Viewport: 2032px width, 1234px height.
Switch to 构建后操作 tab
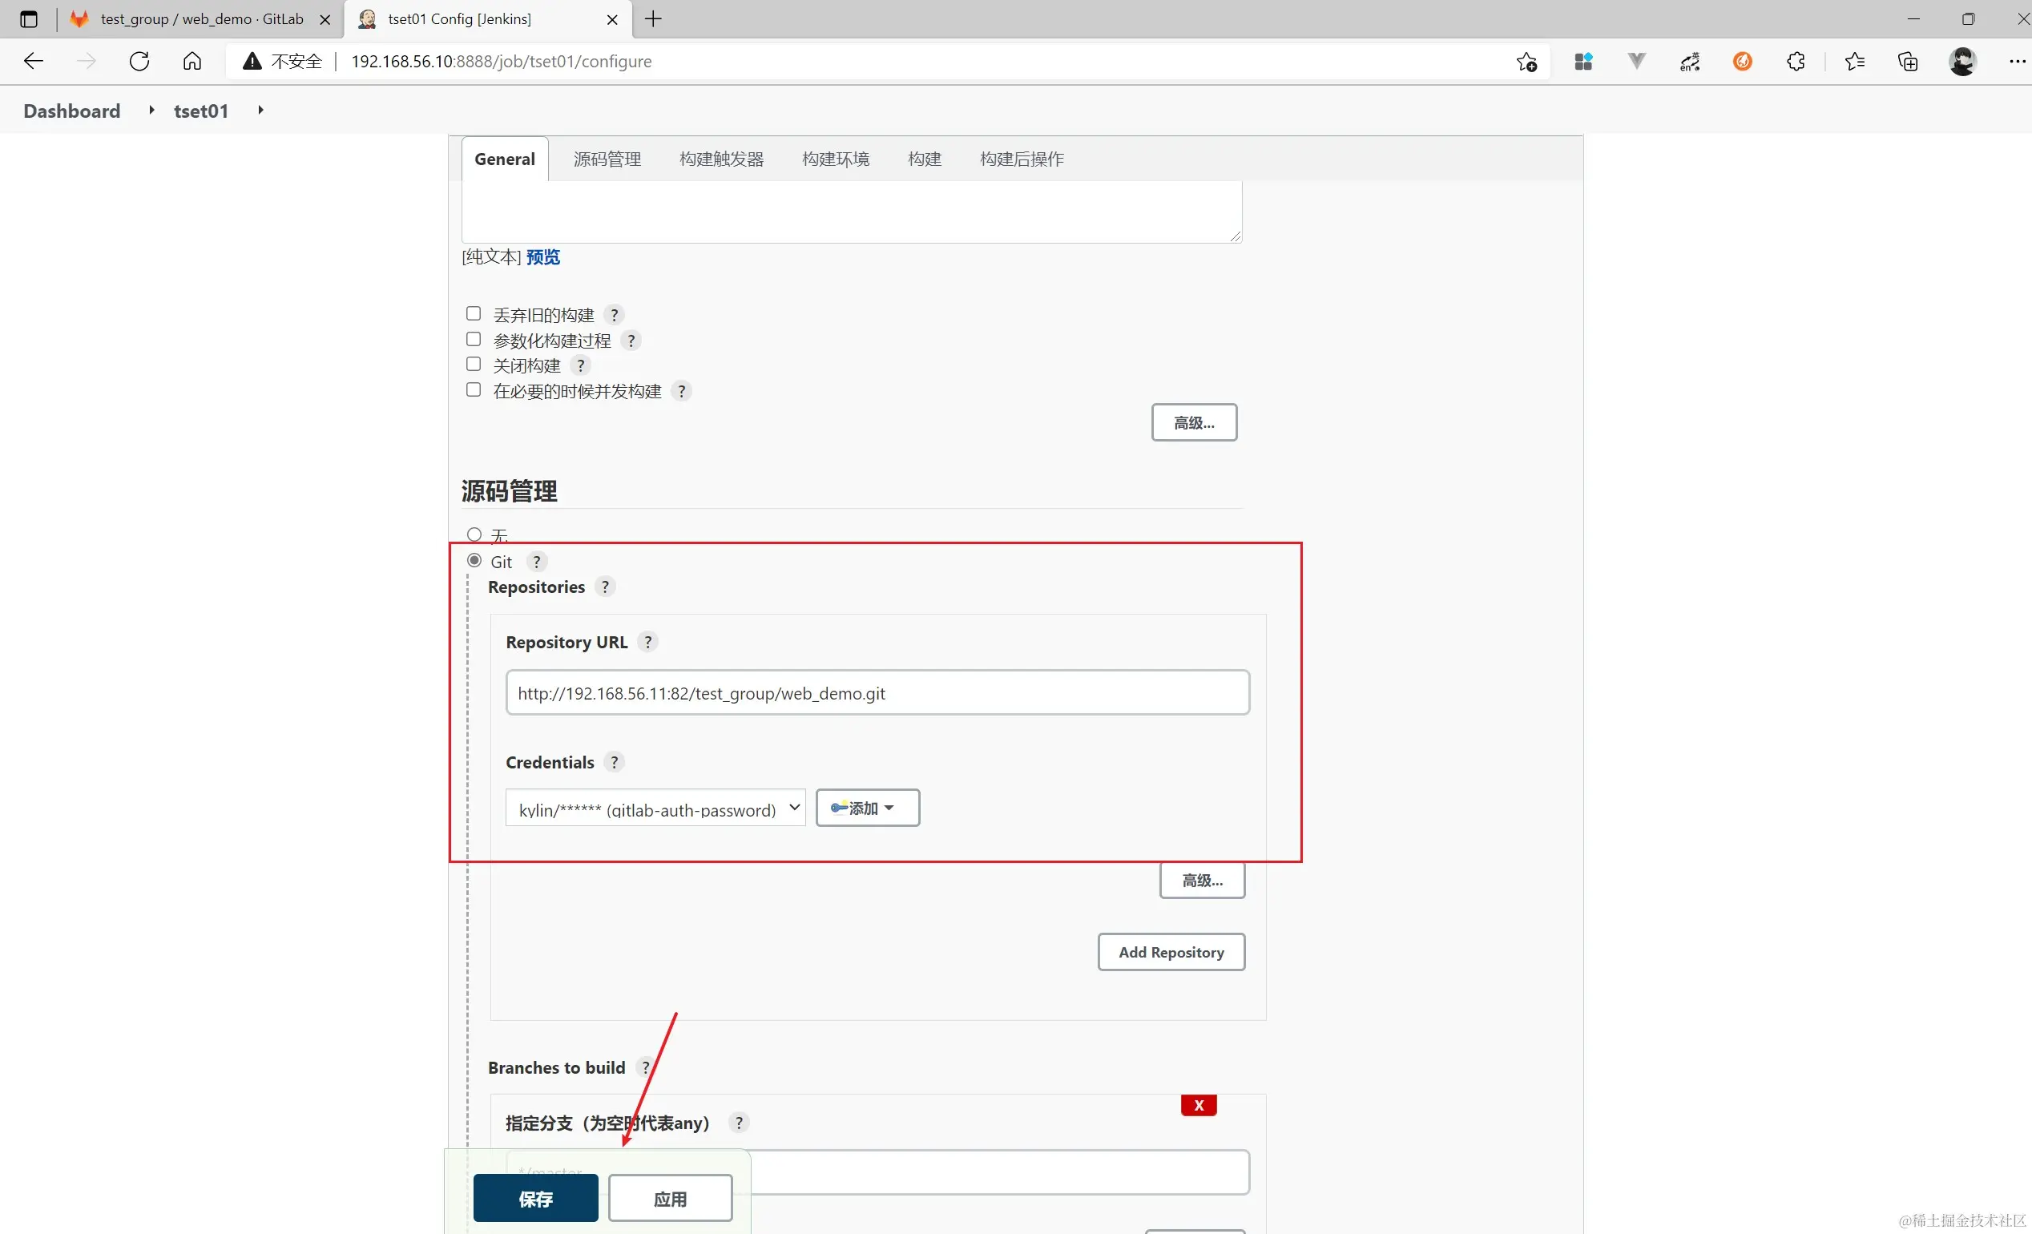pyautogui.click(x=1021, y=159)
